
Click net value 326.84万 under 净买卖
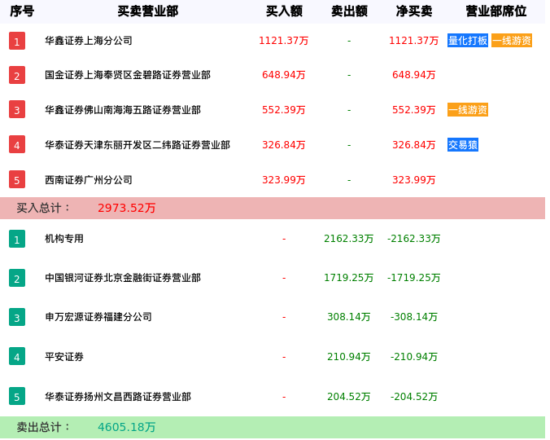pyautogui.click(x=414, y=145)
